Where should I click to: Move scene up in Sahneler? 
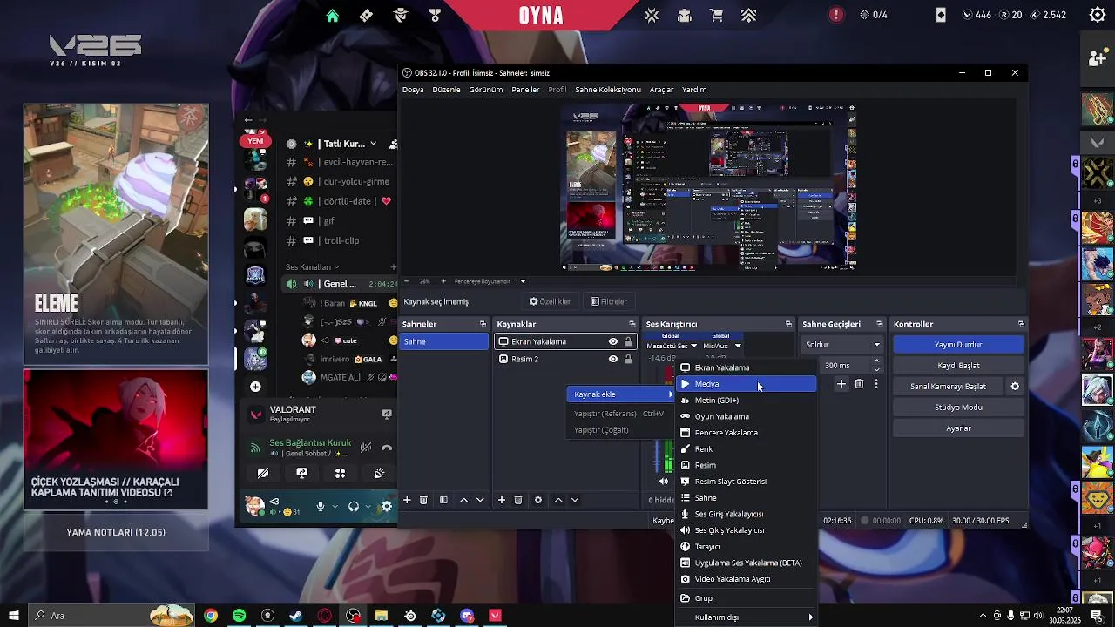463,500
